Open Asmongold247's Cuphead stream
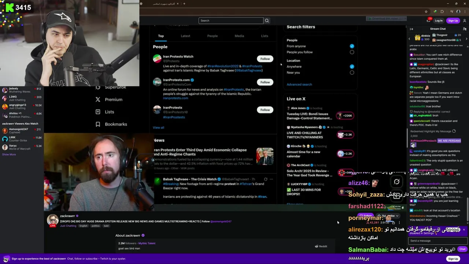This screenshot has width=469, height=264. click(x=22, y=131)
